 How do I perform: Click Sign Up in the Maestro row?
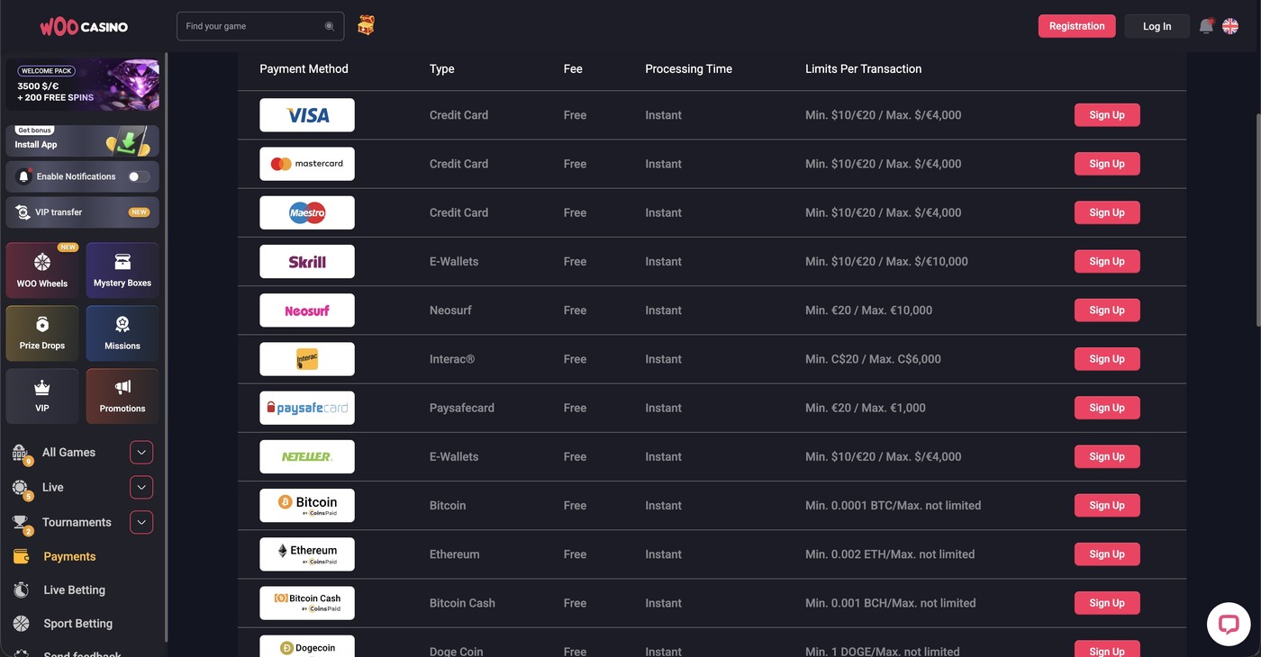point(1107,212)
